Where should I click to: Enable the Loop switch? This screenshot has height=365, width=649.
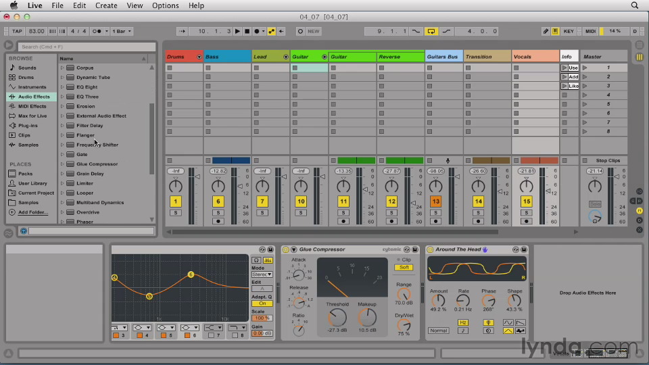coord(431,31)
